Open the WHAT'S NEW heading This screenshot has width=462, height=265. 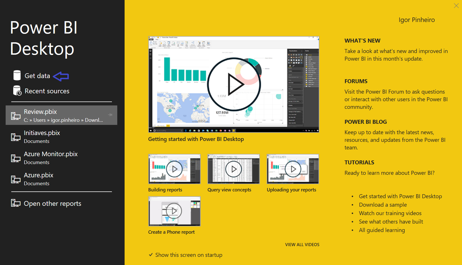coord(362,41)
